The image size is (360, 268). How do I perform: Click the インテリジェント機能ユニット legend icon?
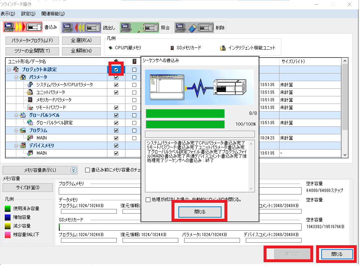point(223,48)
